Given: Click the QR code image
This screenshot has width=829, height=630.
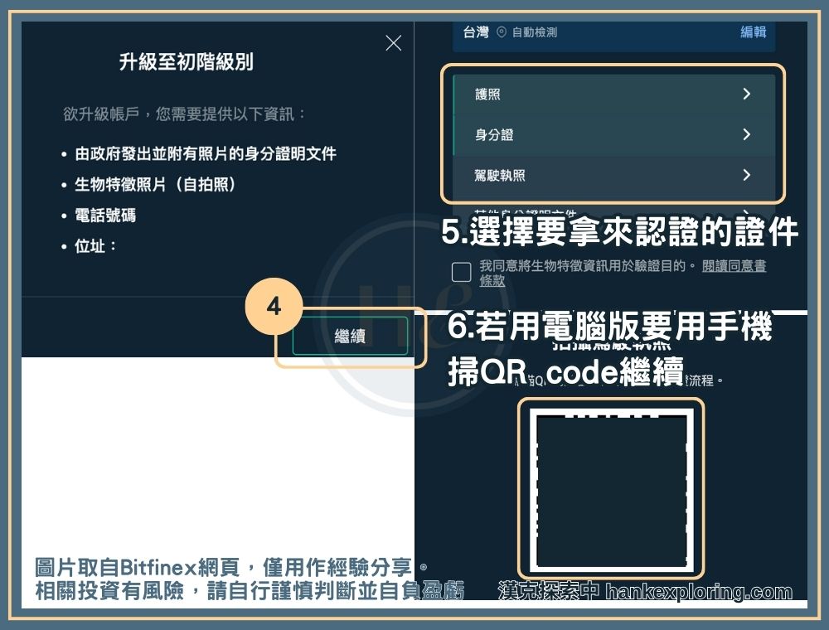Looking at the screenshot, I should click(611, 489).
